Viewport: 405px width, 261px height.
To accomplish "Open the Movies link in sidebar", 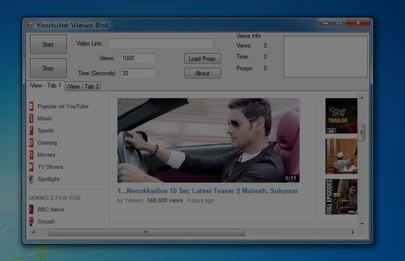I will click(46, 155).
